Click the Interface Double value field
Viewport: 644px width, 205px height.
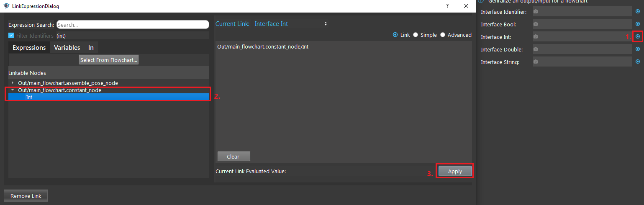(582, 49)
